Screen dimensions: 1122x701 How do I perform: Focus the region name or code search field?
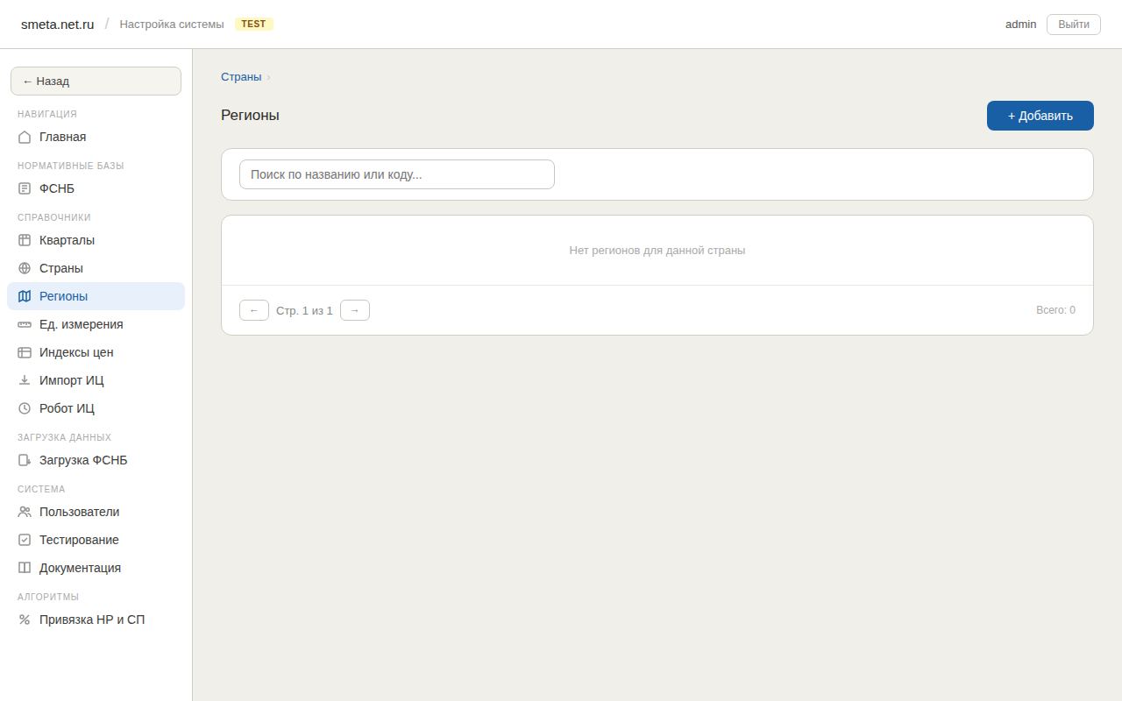pyautogui.click(x=396, y=174)
